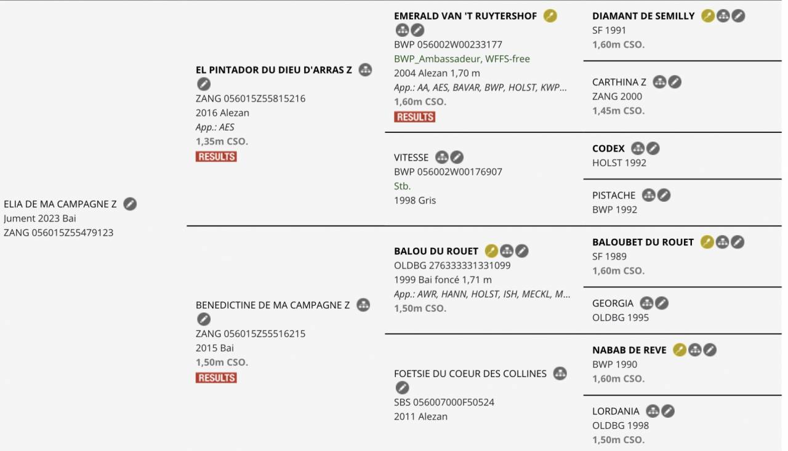
Task: Open the pedigree tree icon beside Vitesse
Action: pos(442,158)
